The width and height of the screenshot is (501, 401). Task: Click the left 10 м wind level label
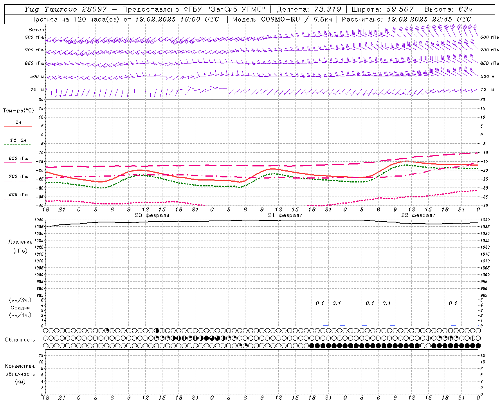37,89
